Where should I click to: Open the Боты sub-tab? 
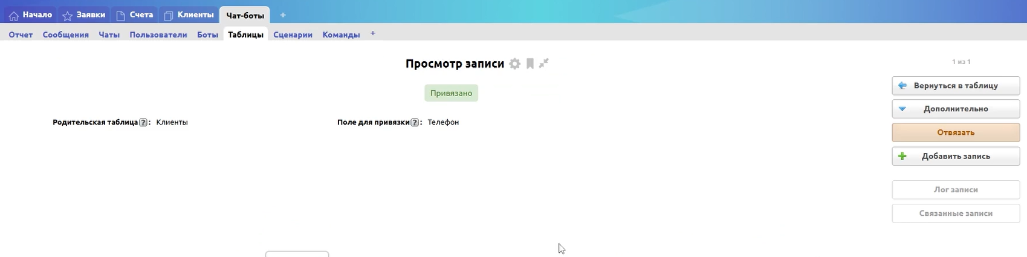(207, 34)
